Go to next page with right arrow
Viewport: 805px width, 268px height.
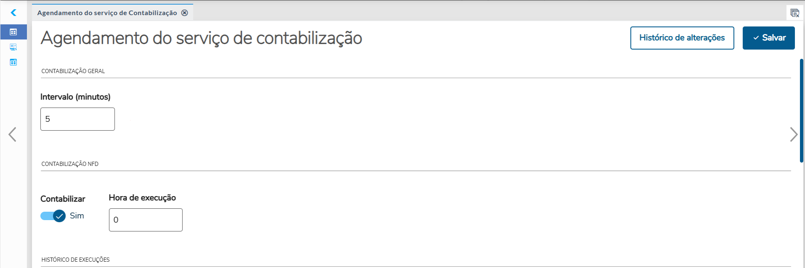793,134
